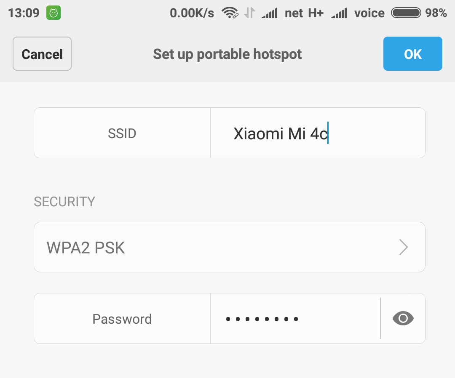The width and height of the screenshot is (455, 378).
Task: Tap the SSID label
Action: [122, 133]
